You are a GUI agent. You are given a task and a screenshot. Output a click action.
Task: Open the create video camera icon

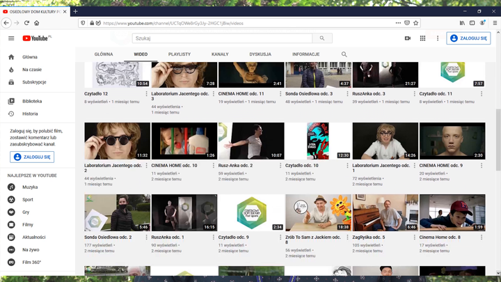pos(408,38)
